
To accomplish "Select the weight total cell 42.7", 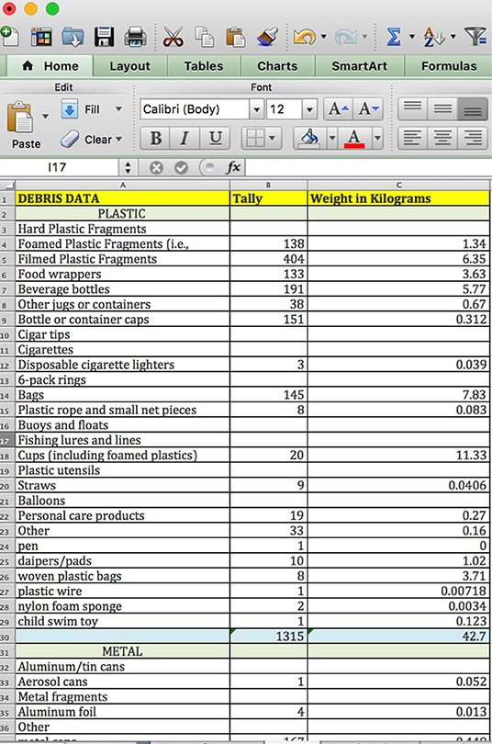I will [398, 637].
